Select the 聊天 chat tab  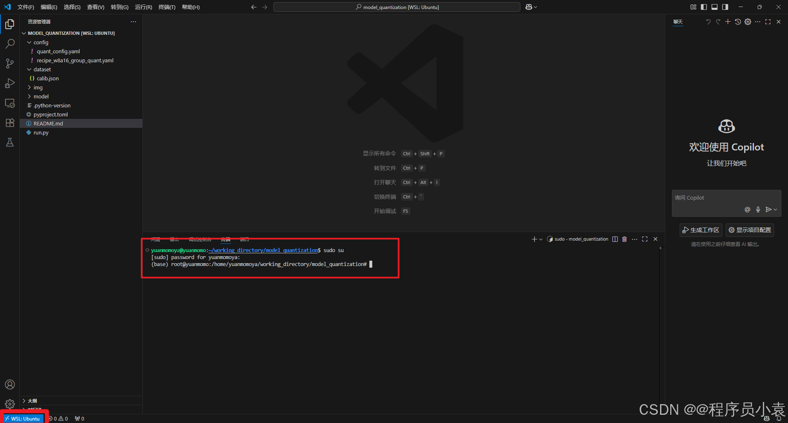(x=678, y=22)
